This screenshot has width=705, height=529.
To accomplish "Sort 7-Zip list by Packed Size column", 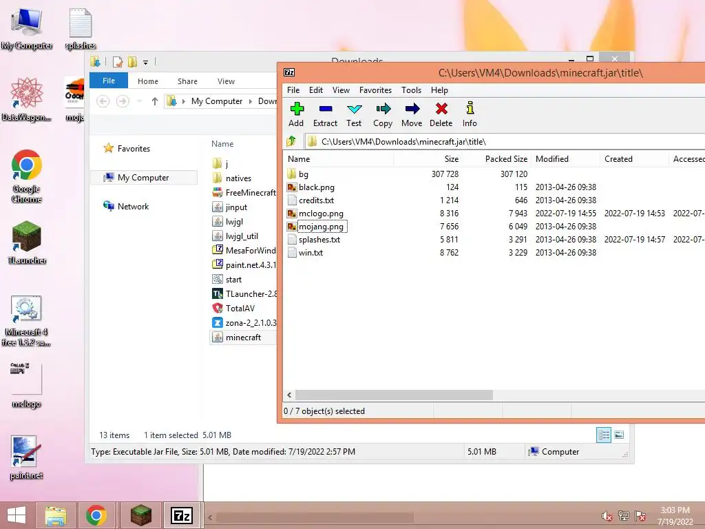I will click(496, 159).
